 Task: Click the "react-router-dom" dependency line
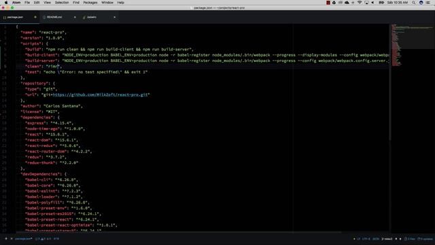58,151
